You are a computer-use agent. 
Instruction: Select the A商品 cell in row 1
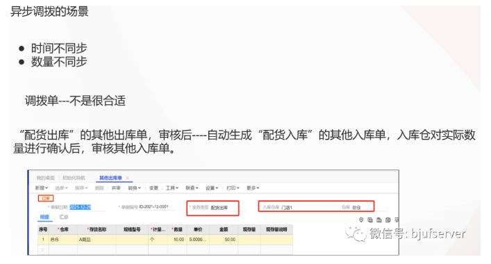pyautogui.click(x=97, y=239)
